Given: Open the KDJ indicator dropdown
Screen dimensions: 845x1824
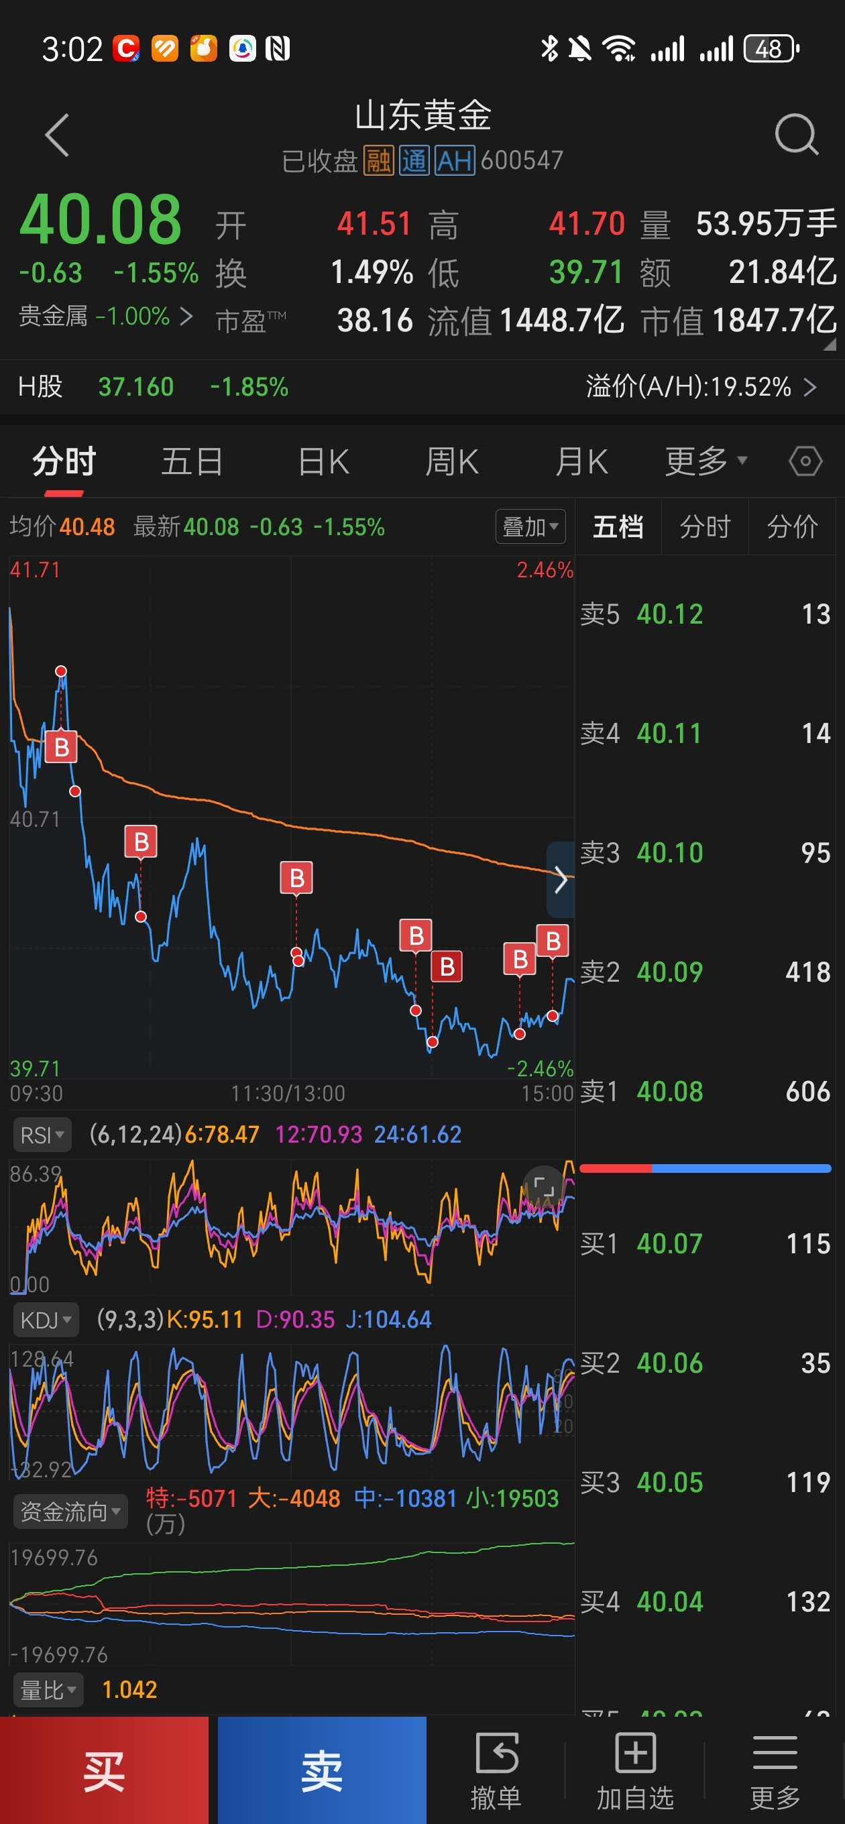Looking at the screenshot, I should point(46,1320).
